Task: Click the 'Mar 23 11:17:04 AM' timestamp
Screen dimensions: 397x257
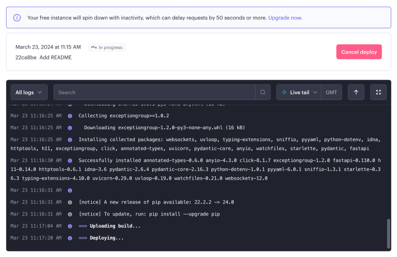Action: [36, 226]
